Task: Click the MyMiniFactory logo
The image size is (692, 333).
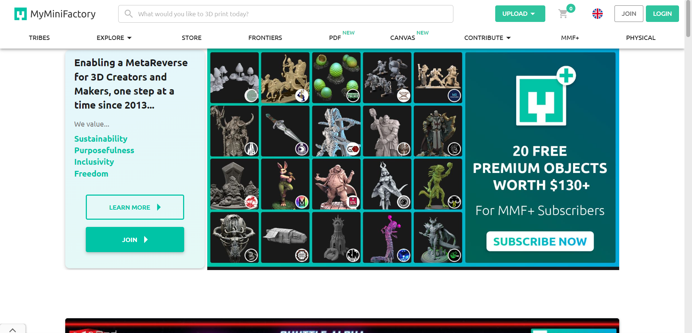Action: tap(55, 14)
